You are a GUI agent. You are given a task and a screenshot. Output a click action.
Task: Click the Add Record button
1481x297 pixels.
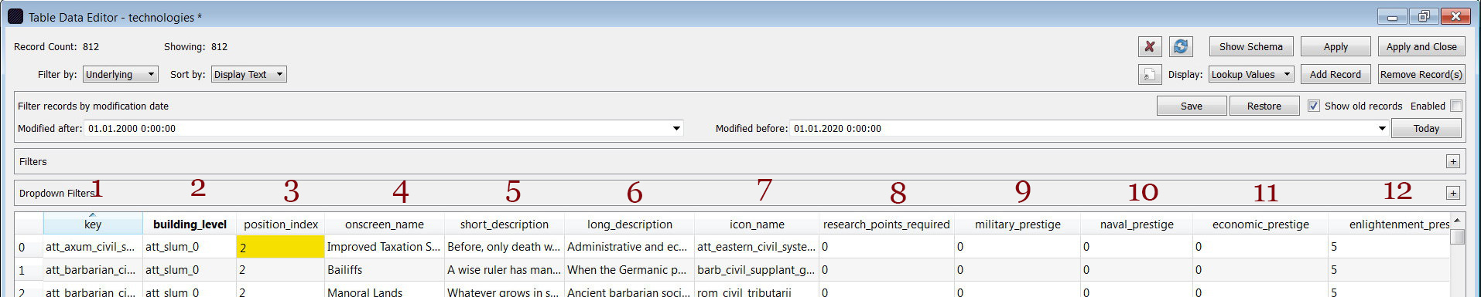click(1336, 75)
